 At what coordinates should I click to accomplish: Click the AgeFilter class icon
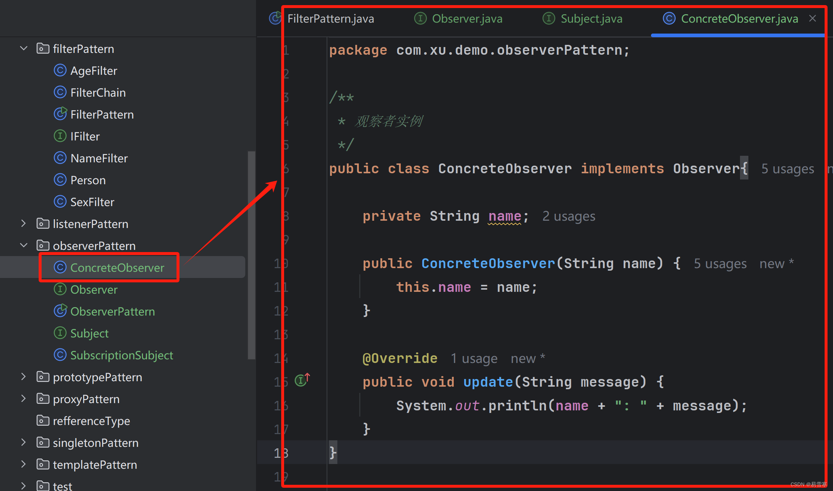tap(60, 70)
